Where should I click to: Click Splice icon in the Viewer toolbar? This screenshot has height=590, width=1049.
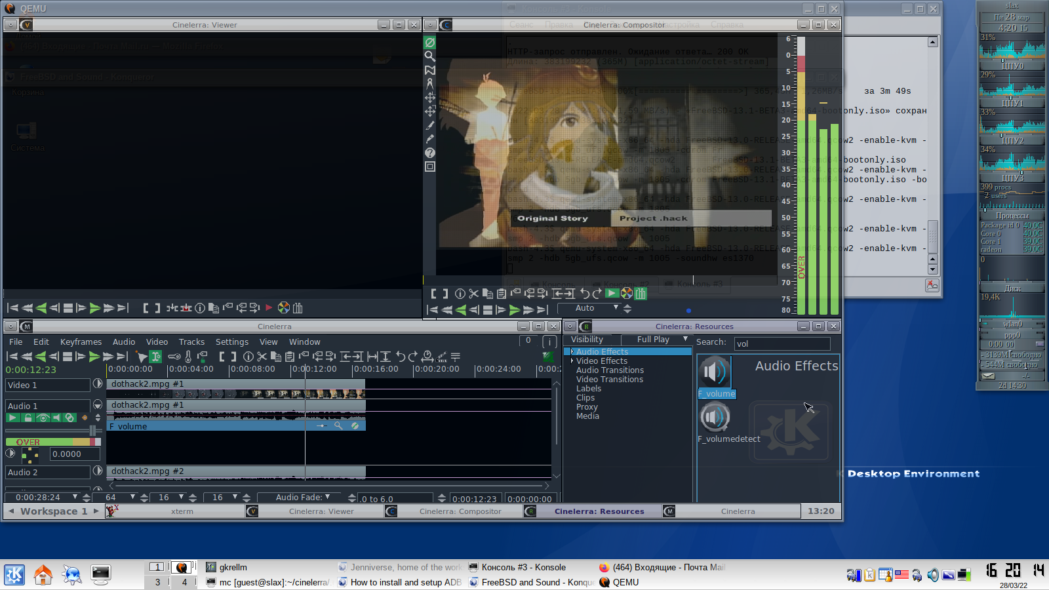pyautogui.click(x=172, y=308)
